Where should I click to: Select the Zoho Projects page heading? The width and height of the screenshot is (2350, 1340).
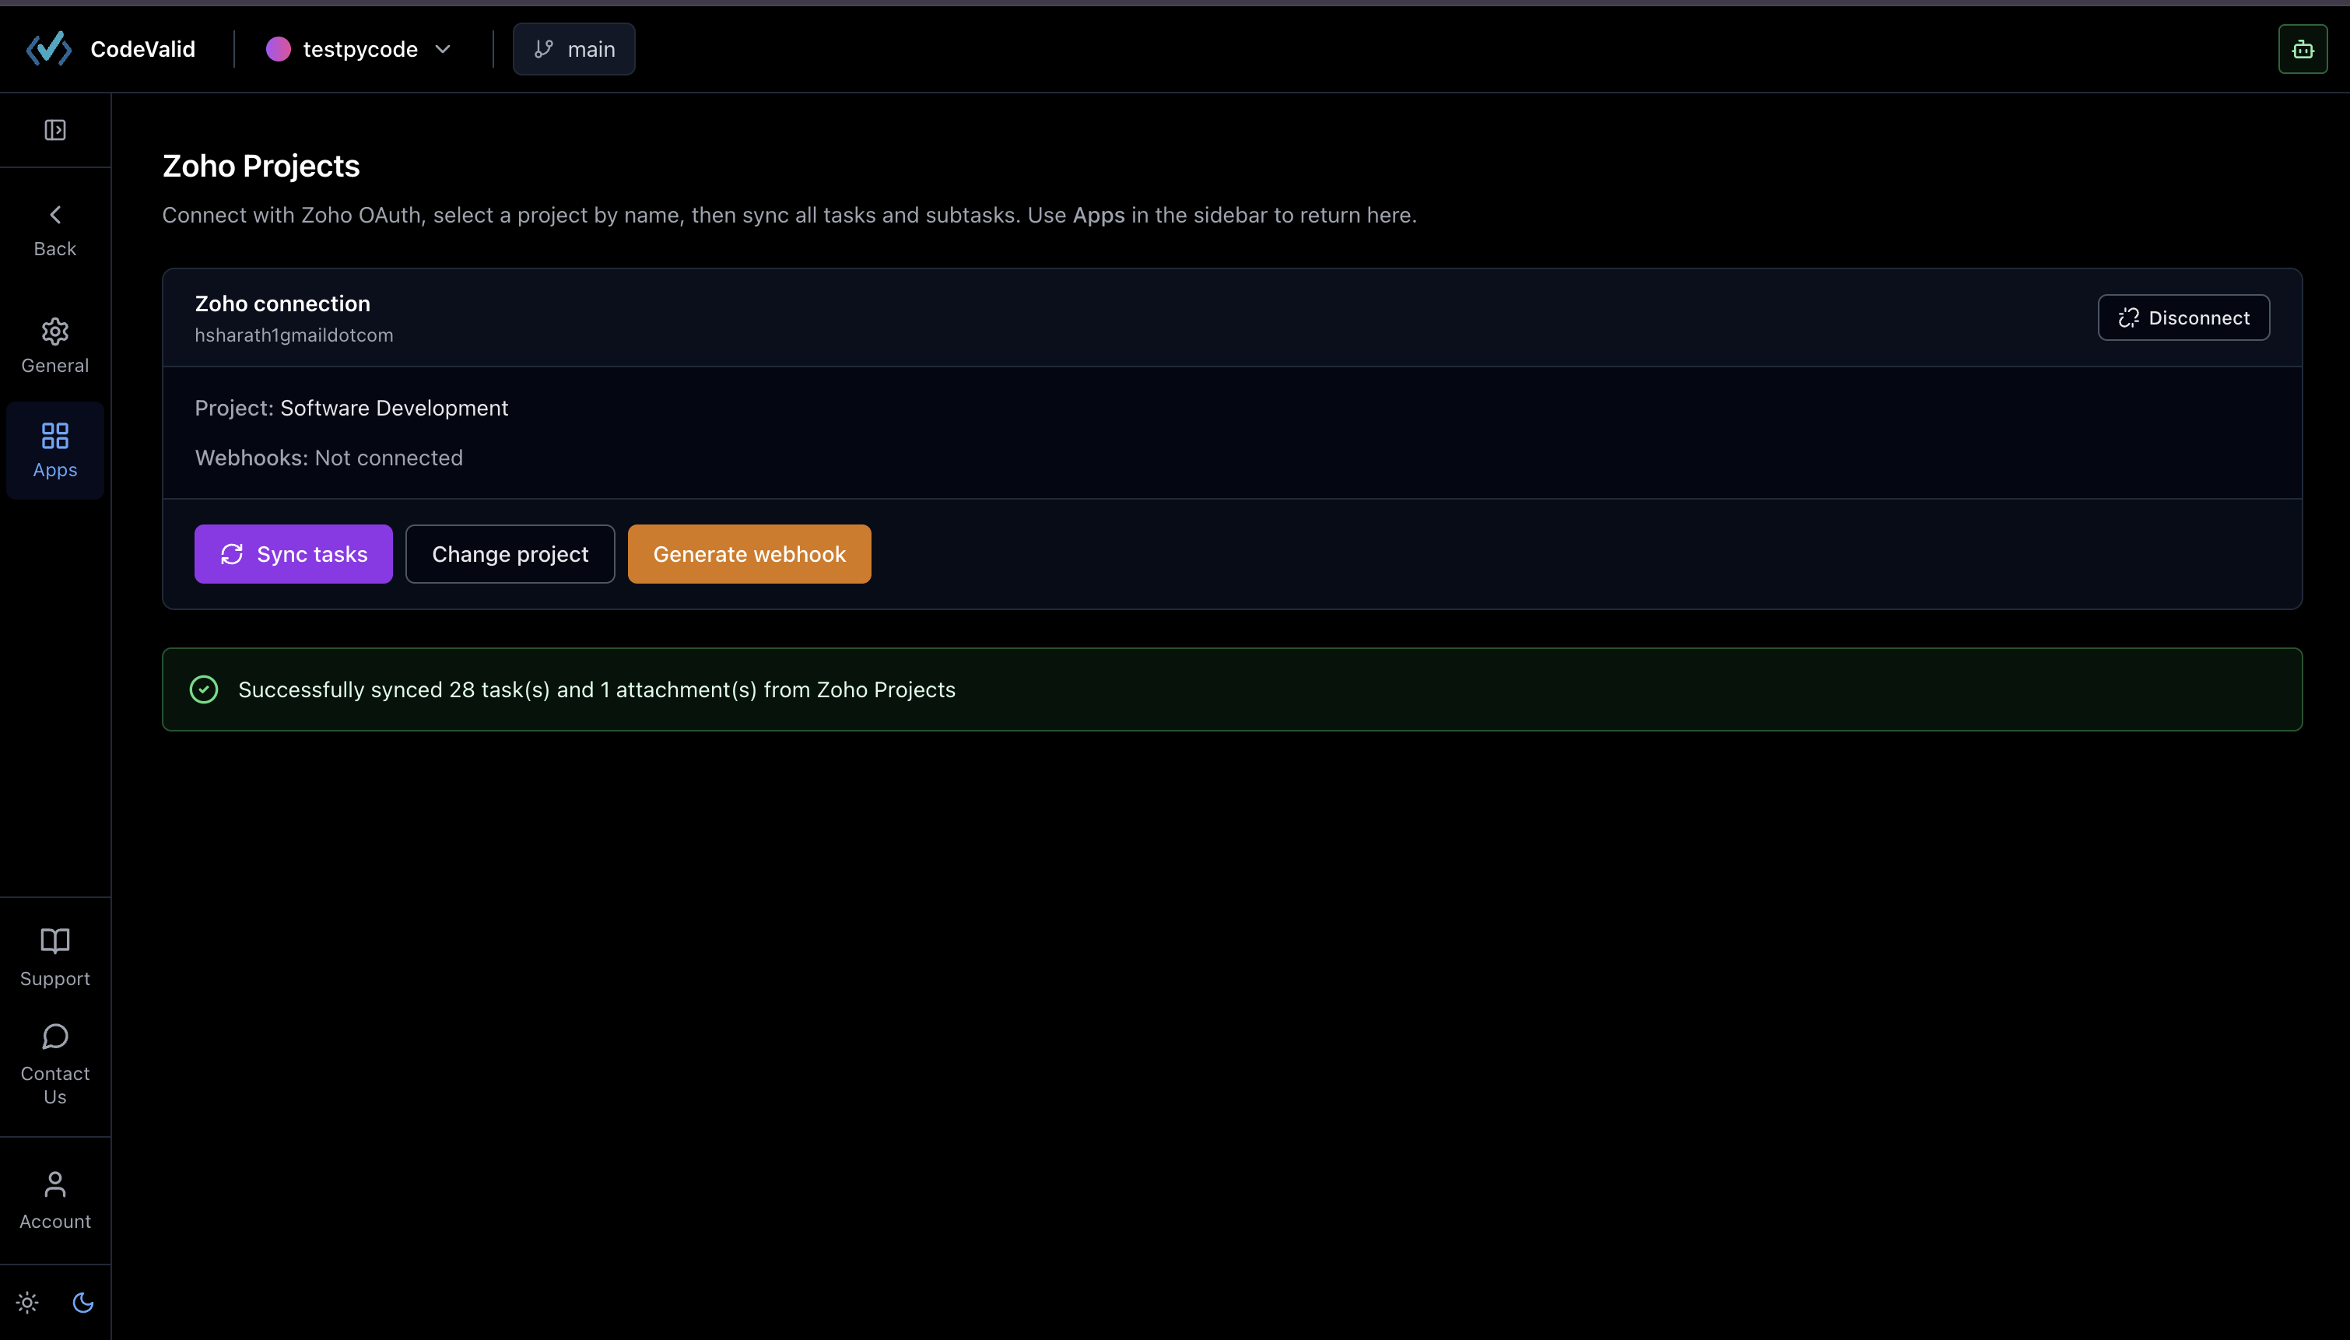click(x=261, y=166)
